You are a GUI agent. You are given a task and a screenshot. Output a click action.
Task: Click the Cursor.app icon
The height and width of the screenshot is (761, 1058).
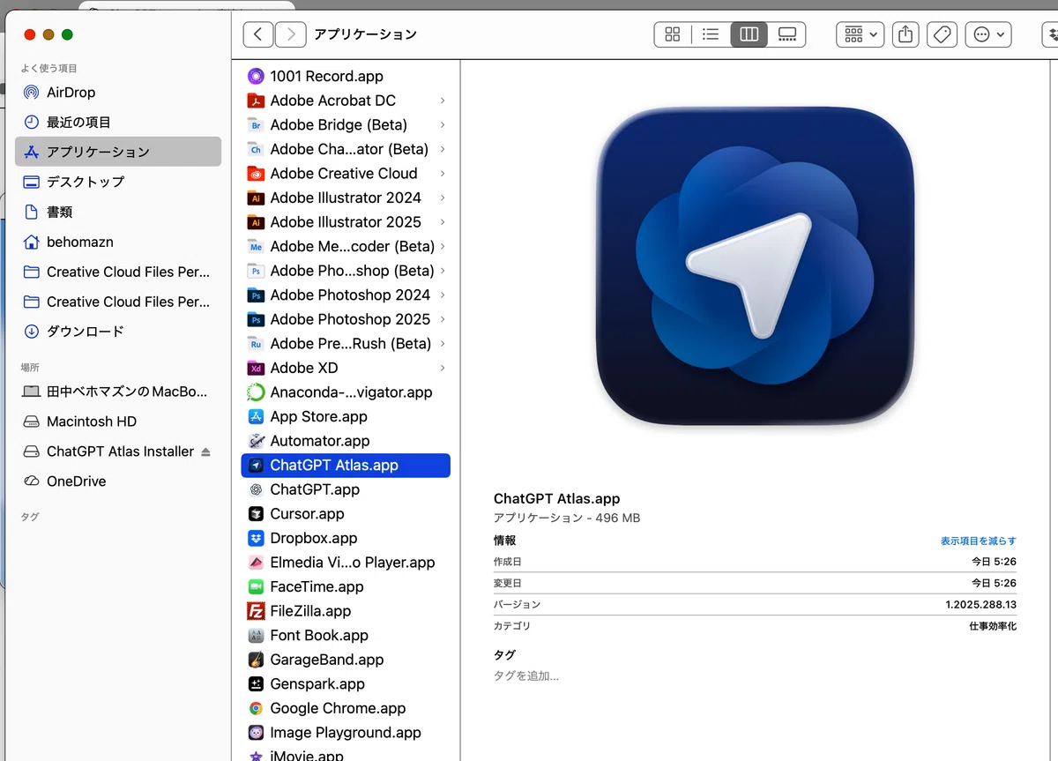click(x=256, y=514)
